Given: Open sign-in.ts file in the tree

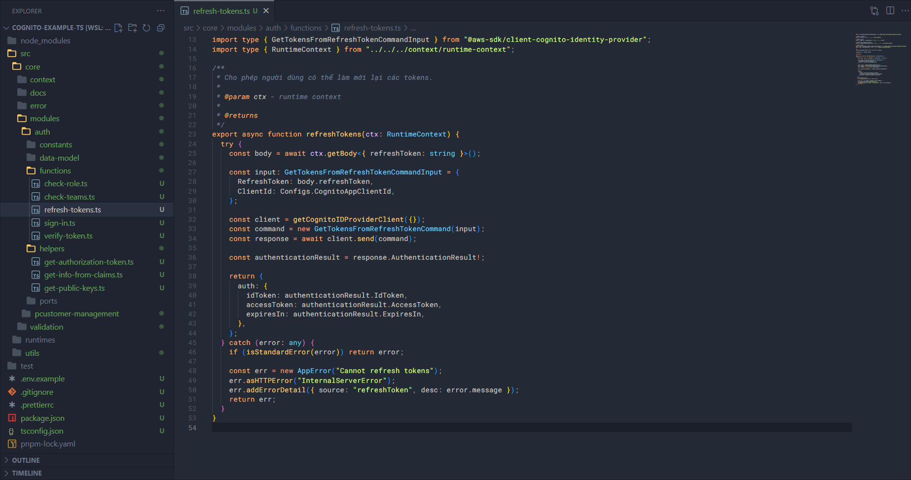Looking at the screenshot, I should click(60, 223).
